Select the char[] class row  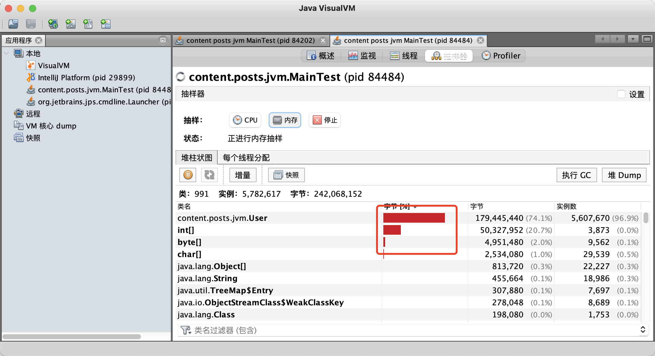409,254
